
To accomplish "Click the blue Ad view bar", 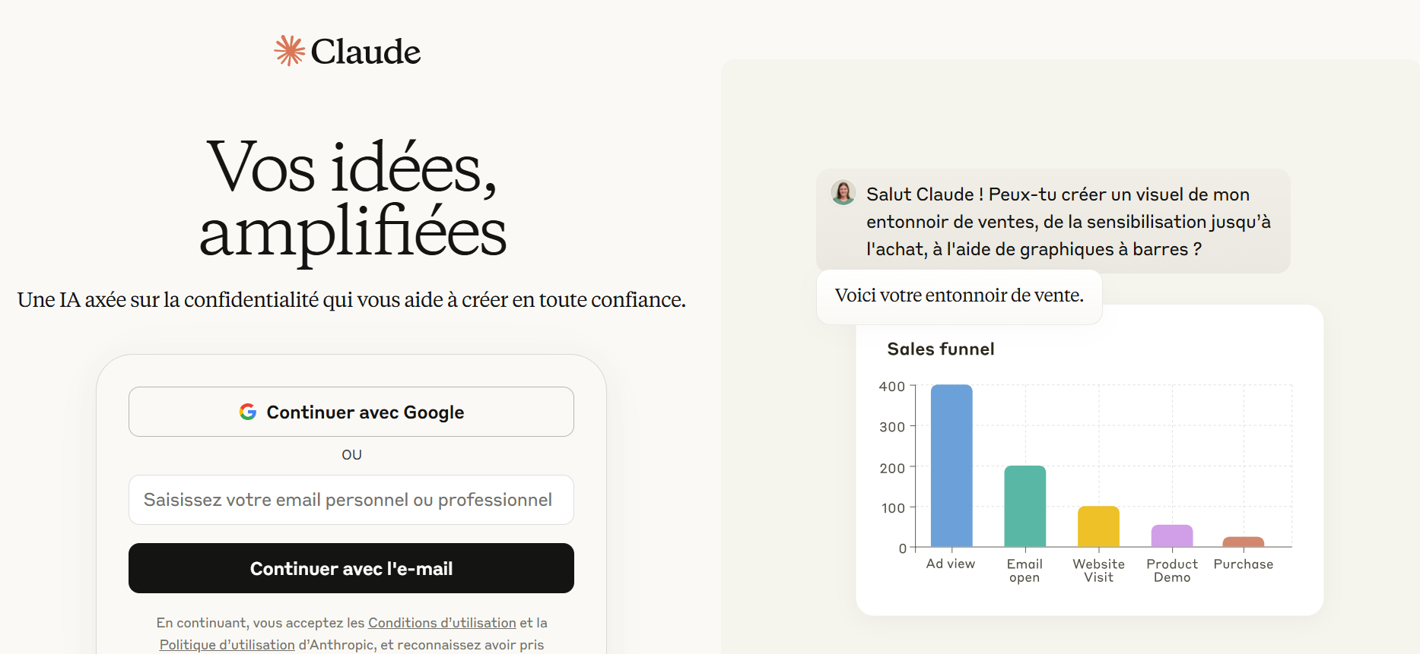I will [x=951, y=465].
